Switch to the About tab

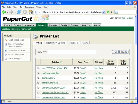(97, 25)
